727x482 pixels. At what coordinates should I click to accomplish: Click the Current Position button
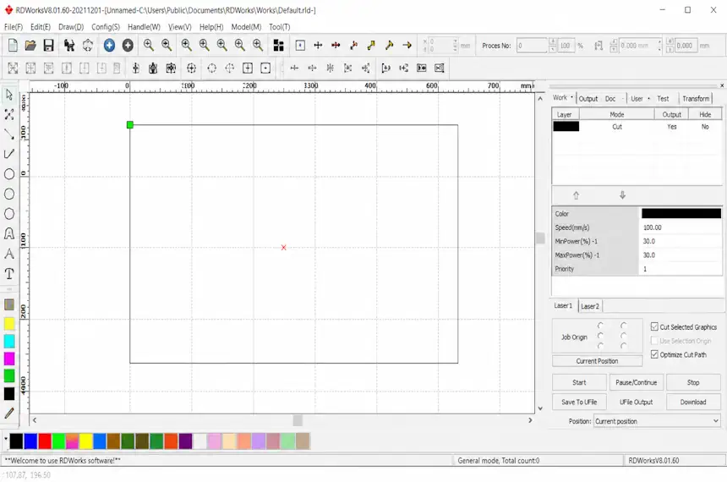pos(597,361)
